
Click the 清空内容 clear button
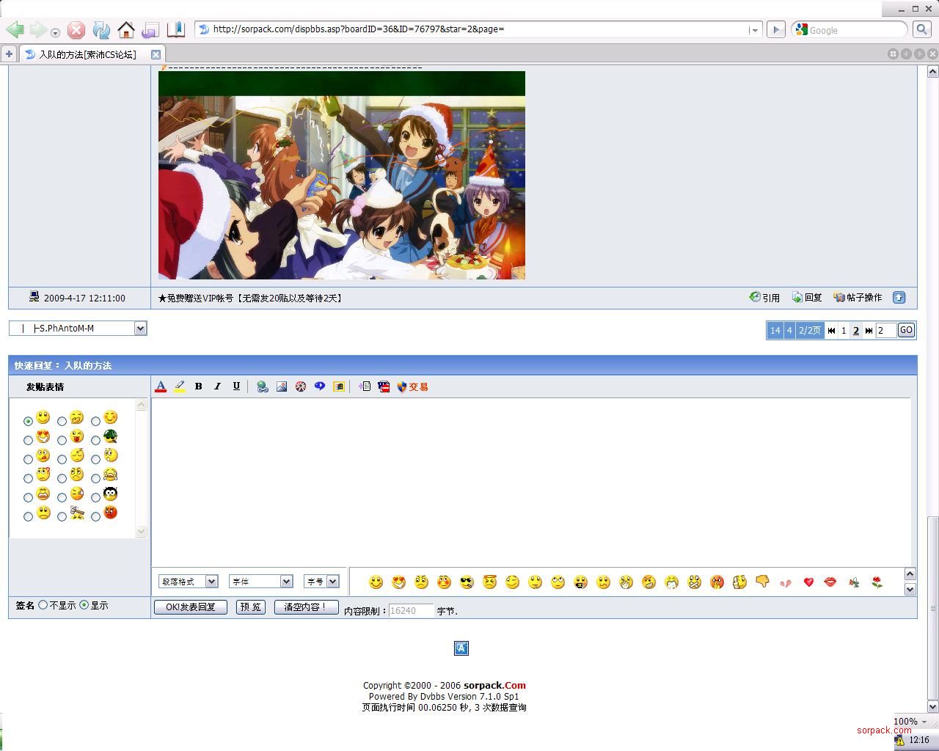[306, 607]
